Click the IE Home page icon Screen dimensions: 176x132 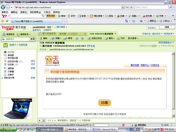click(x=126, y=21)
